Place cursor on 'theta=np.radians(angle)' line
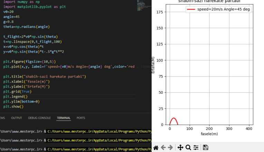 (x=26, y=27)
